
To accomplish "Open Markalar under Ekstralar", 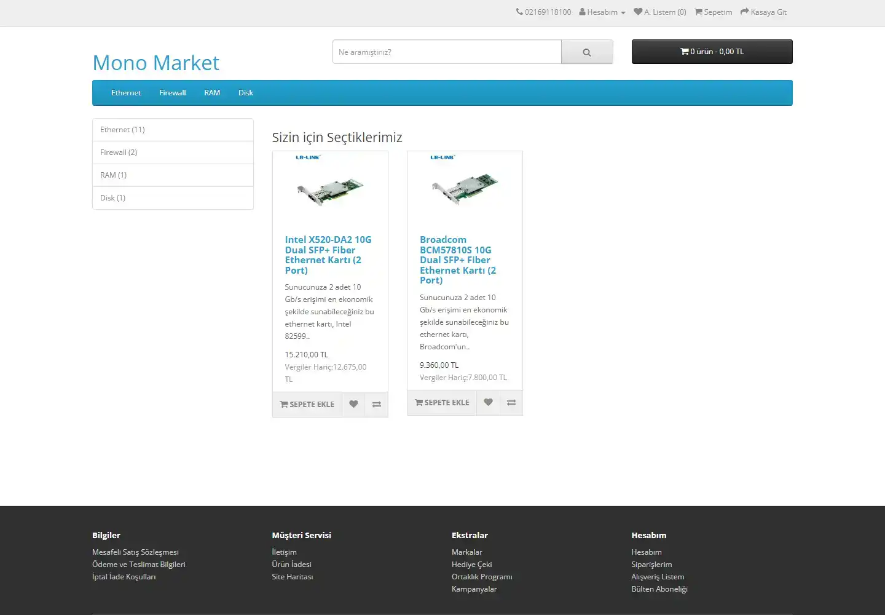I will click(x=467, y=552).
